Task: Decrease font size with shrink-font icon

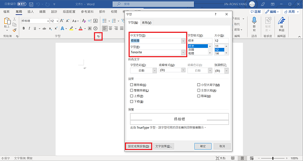Action: [67, 21]
